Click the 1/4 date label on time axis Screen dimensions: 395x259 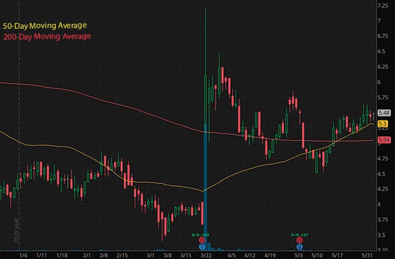[23, 256]
